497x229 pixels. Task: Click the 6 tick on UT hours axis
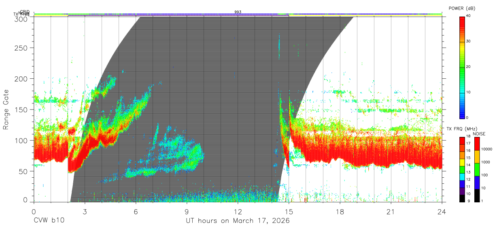[x=136, y=211]
